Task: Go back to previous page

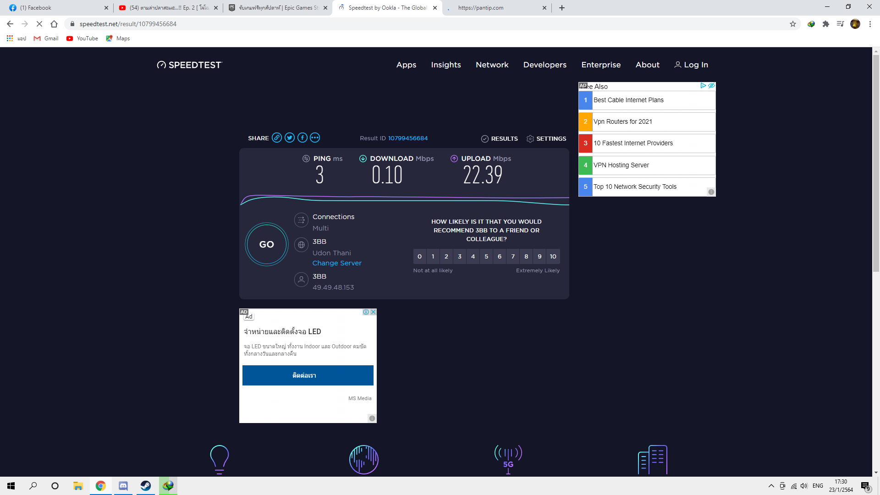Action: (x=10, y=24)
